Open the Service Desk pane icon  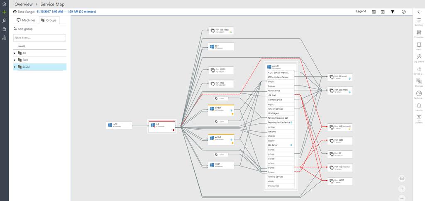(419, 69)
